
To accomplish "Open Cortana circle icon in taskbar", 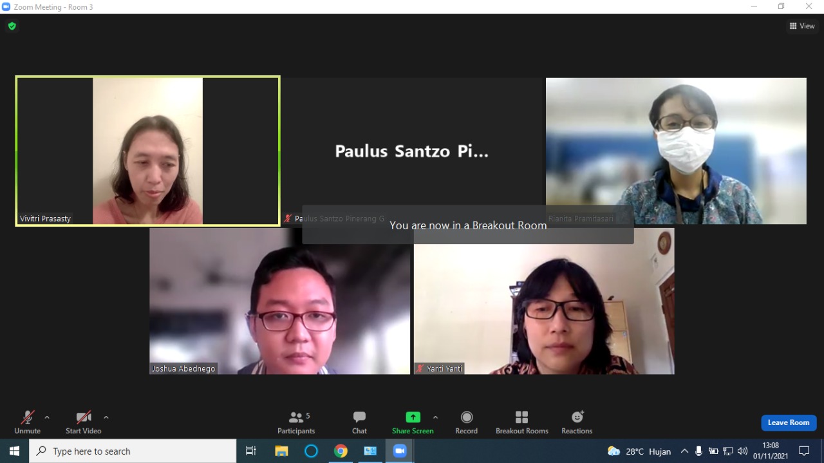I will 311,451.
